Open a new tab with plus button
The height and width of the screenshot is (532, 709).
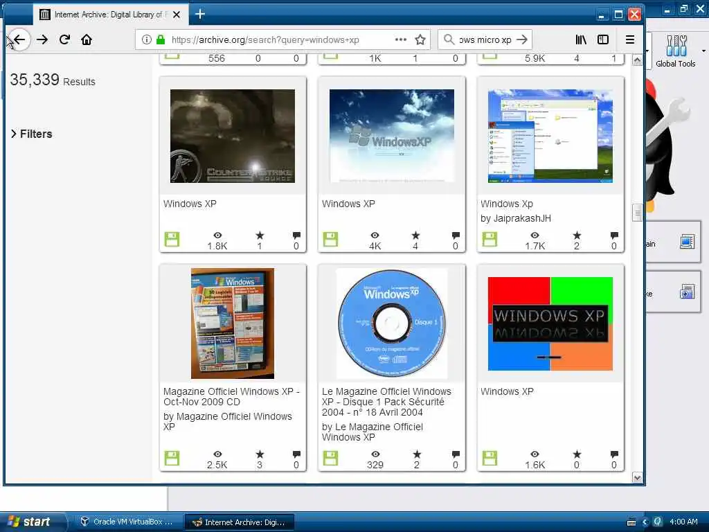[x=200, y=15]
